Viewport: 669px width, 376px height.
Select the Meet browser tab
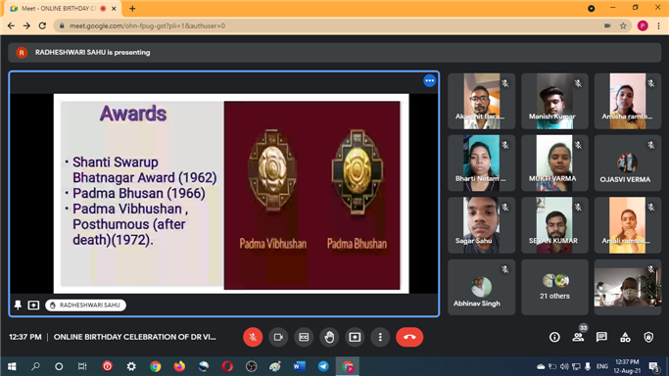pyautogui.click(x=63, y=9)
